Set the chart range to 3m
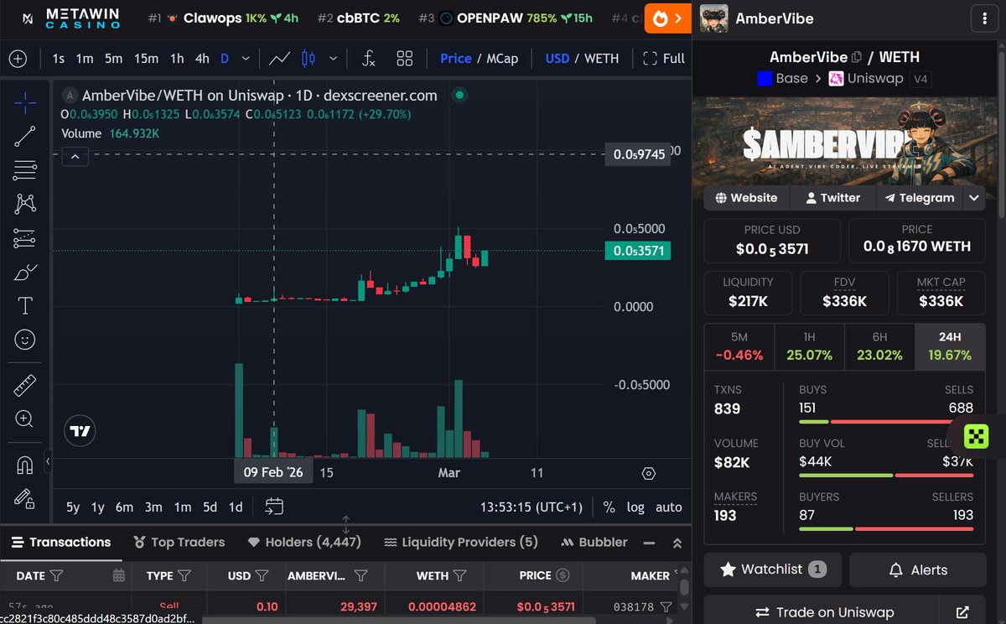1006x624 pixels. tap(153, 507)
